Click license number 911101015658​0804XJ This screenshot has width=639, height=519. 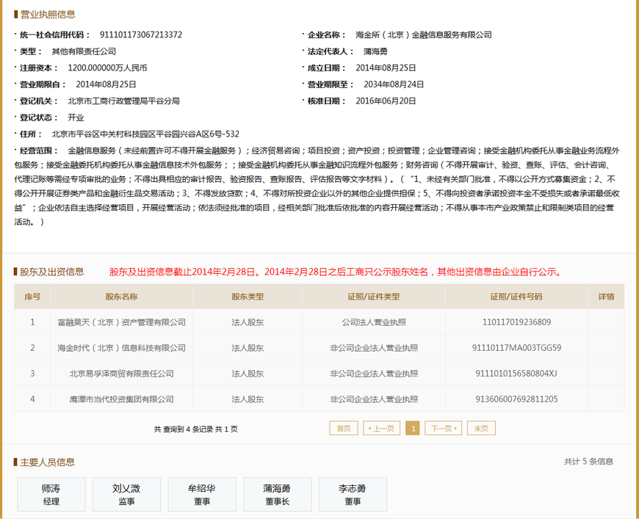click(516, 374)
